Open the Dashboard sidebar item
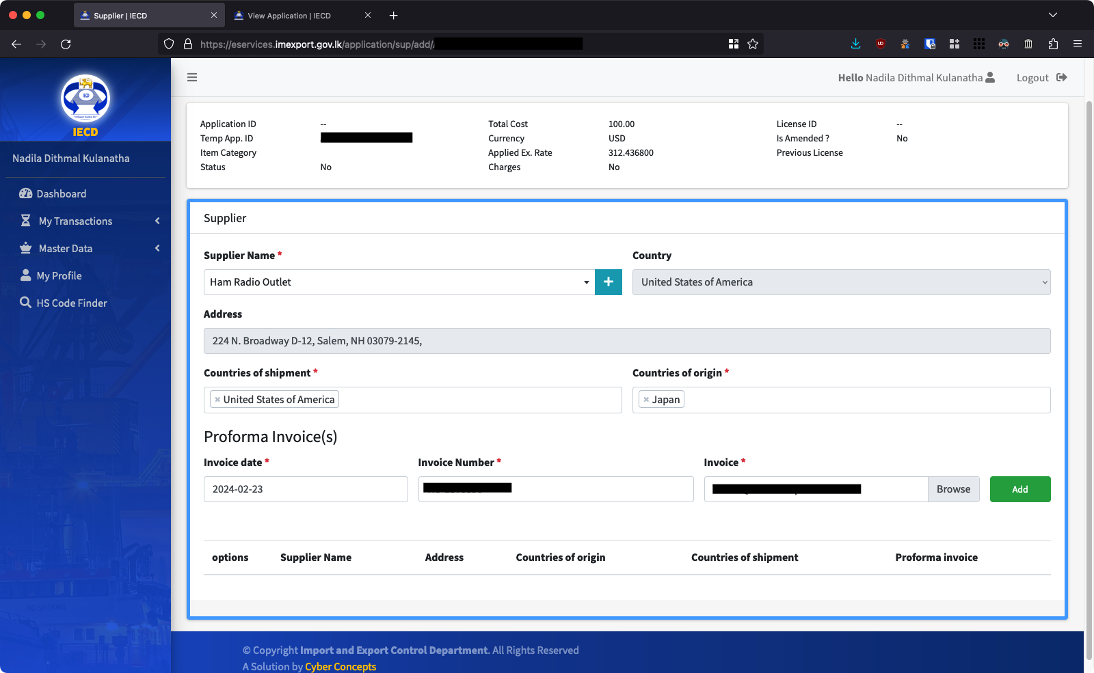1094x673 pixels. [61, 194]
